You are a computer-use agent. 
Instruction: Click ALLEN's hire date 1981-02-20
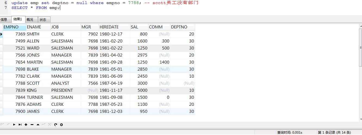pos(115,41)
